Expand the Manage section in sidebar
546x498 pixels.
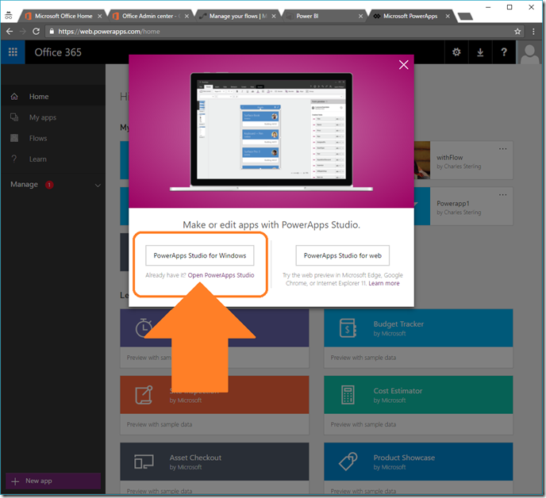[x=98, y=185]
